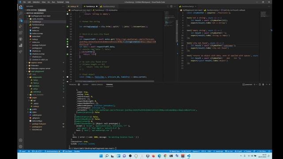Click the left editor minimap

(x=170, y=19)
